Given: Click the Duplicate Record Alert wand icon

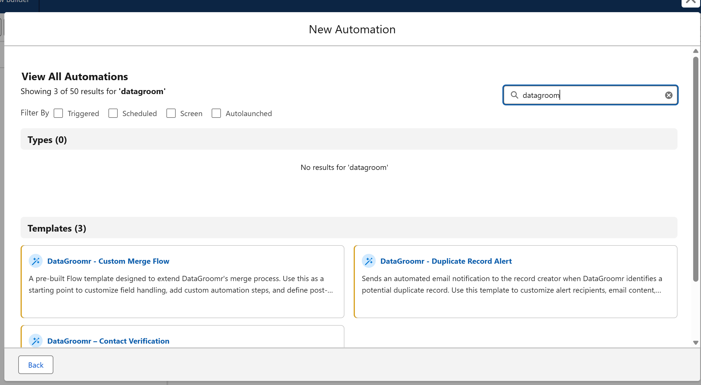Looking at the screenshot, I should (369, 261).
